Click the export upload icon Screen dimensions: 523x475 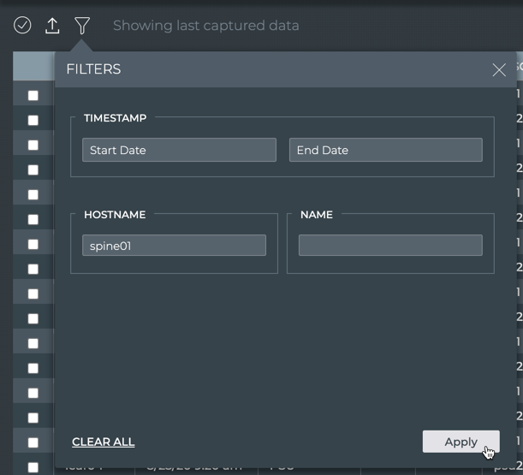[52, 26]
